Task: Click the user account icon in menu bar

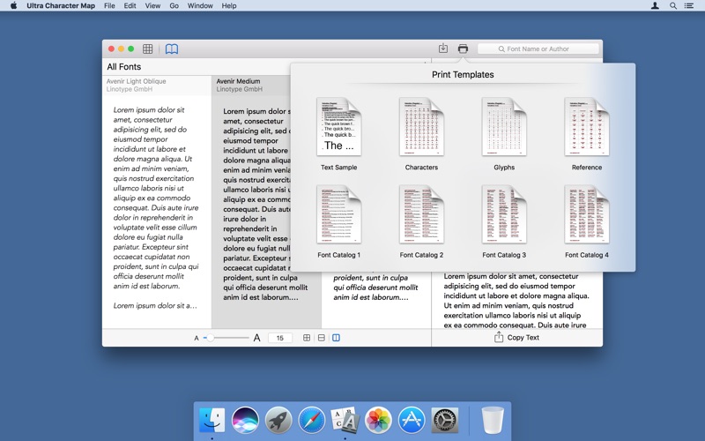Action: tap(655, 6)
